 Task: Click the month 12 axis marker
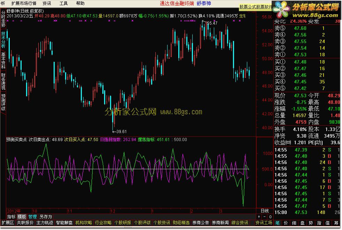[113, 211]
